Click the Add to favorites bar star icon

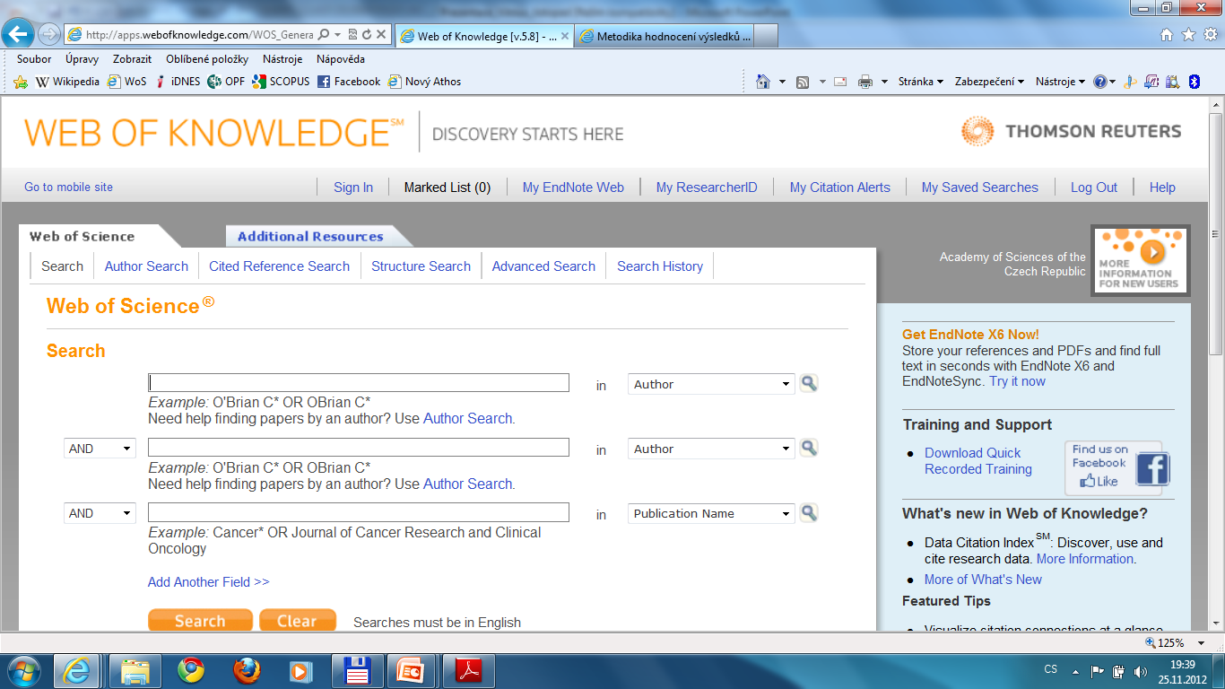point(21,82)
